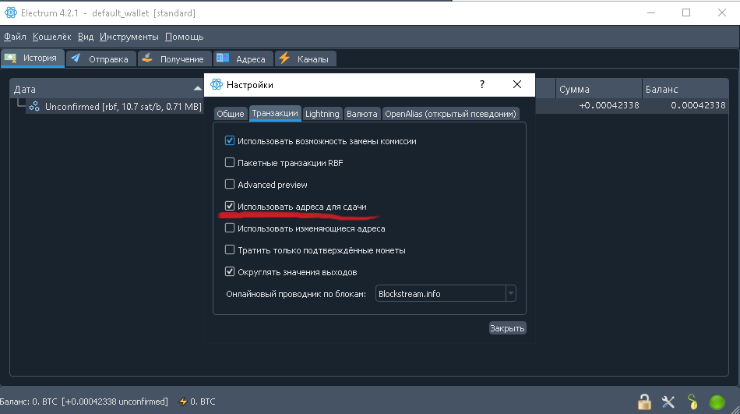Image resolution: width=740 pixels, height=414 pixels.
Task: Click the lock password icon in status bar
Action: (x=644, y=402)
